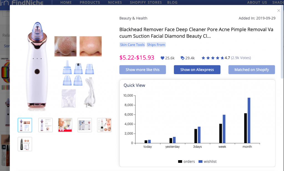Go to SHOPIFY STORES in navigation
Image resolution: width=284 pixels, height=171 pixels.
146,2
